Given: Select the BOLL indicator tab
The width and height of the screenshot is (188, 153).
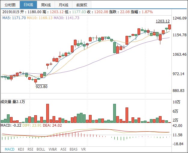Looking at the screenshot, I should click(x=41, y=149).
